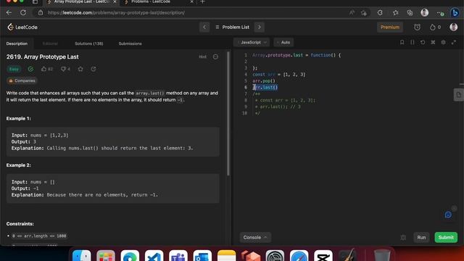464x261 pixels.
Task: Open the Solutions (138) tab
Action: click(x=88, y=43)
